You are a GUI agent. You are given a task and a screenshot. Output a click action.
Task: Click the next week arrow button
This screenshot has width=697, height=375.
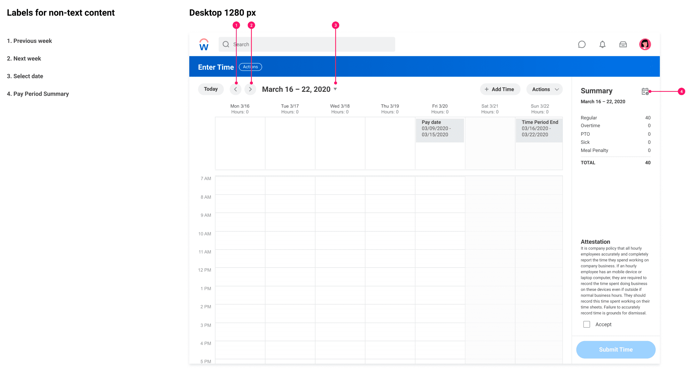250,89
